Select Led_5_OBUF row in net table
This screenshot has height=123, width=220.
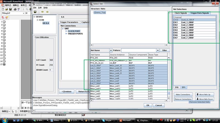[x=129, y=78]
